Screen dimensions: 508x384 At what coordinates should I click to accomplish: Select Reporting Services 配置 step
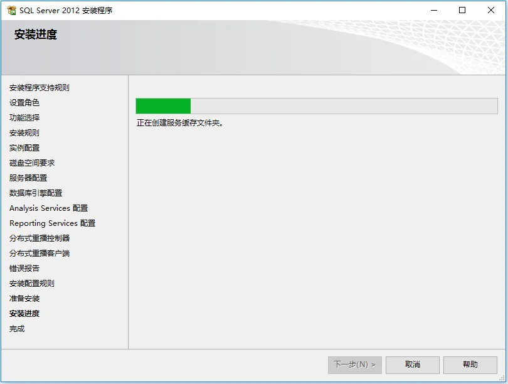coord(52,223)
